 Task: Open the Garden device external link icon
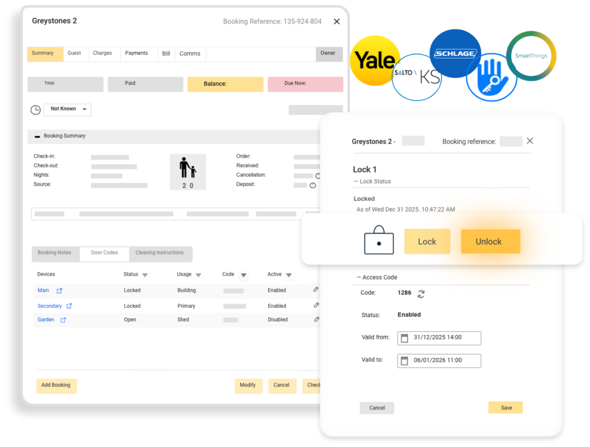pos(63,320)
